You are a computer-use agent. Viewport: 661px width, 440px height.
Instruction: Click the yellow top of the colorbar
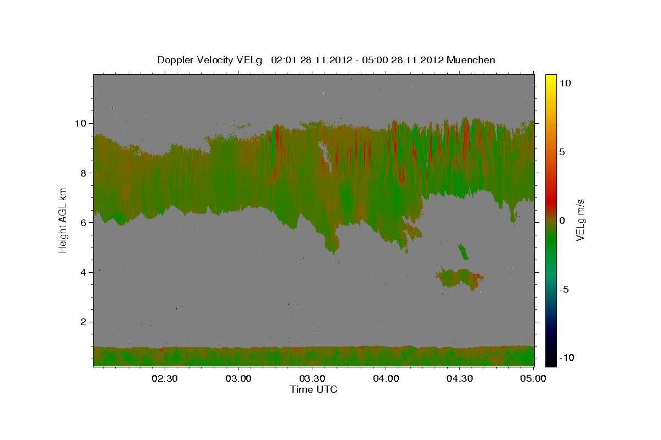click(550, 81)
